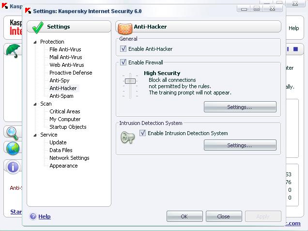The width and height of the screenshot is (308, 231).
Task: Select Startup Objects scan item
Action: click(68, 127)
